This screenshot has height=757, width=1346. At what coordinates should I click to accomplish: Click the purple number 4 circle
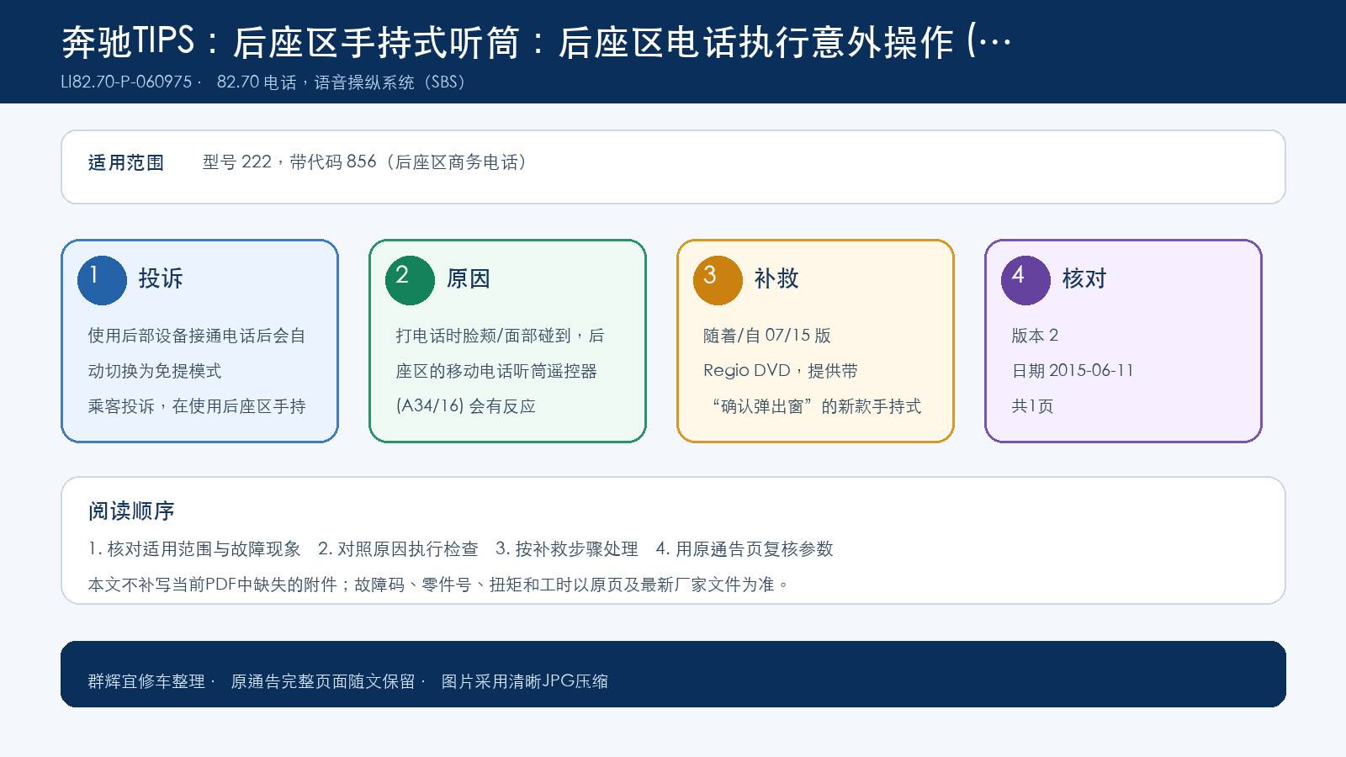pyautogui.click(x=1025, y=280)
